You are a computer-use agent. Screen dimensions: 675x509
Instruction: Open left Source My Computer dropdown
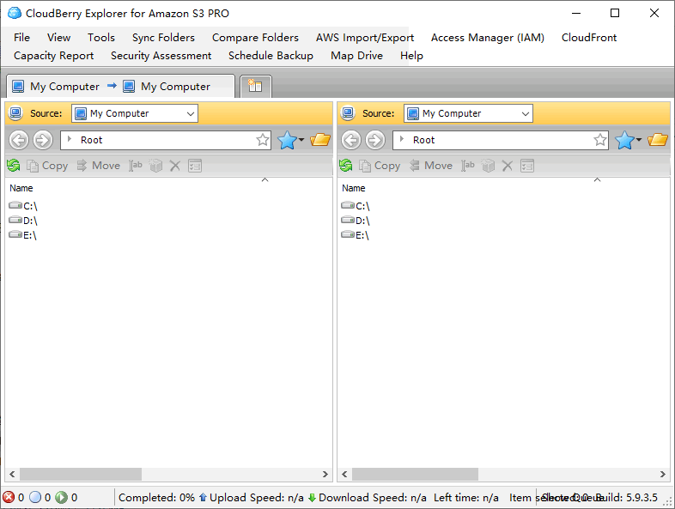(x=135, y=113)
